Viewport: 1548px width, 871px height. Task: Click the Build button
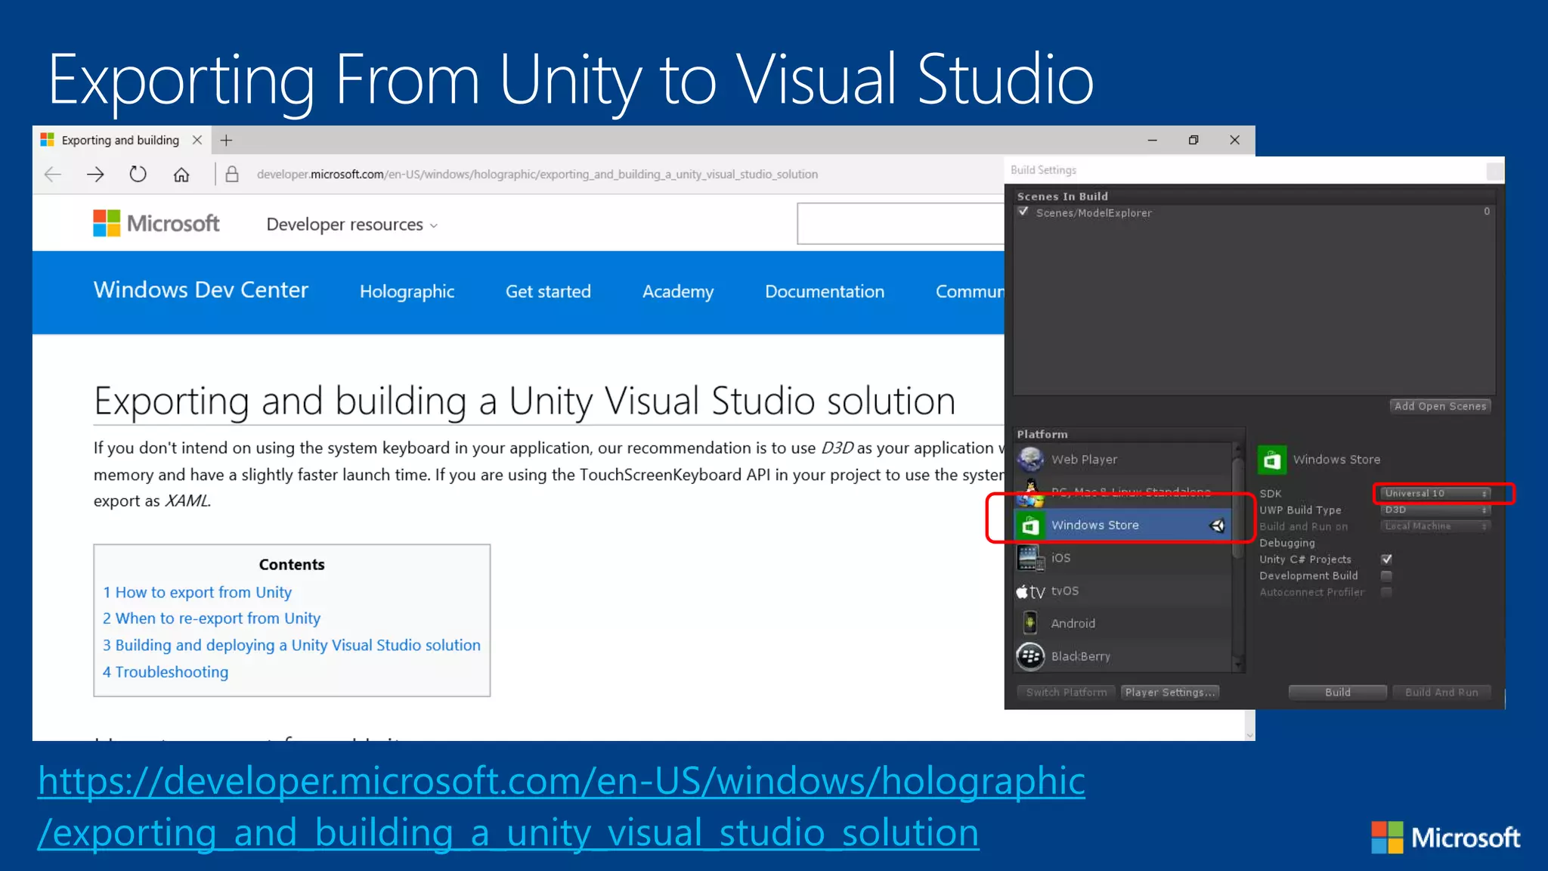pos(1337,693)
